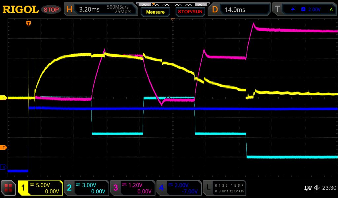This screenshot has width=338, height=198.
Task: Toggle channel 2 with the 3.00V label
Action: click(x=86, y=188)
